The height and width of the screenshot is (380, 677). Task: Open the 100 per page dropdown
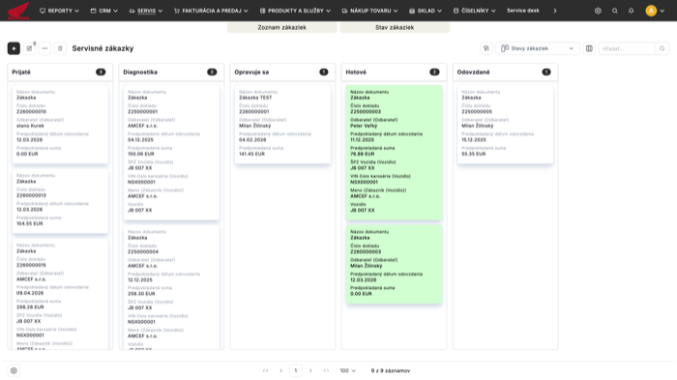(x=347, y=370)
